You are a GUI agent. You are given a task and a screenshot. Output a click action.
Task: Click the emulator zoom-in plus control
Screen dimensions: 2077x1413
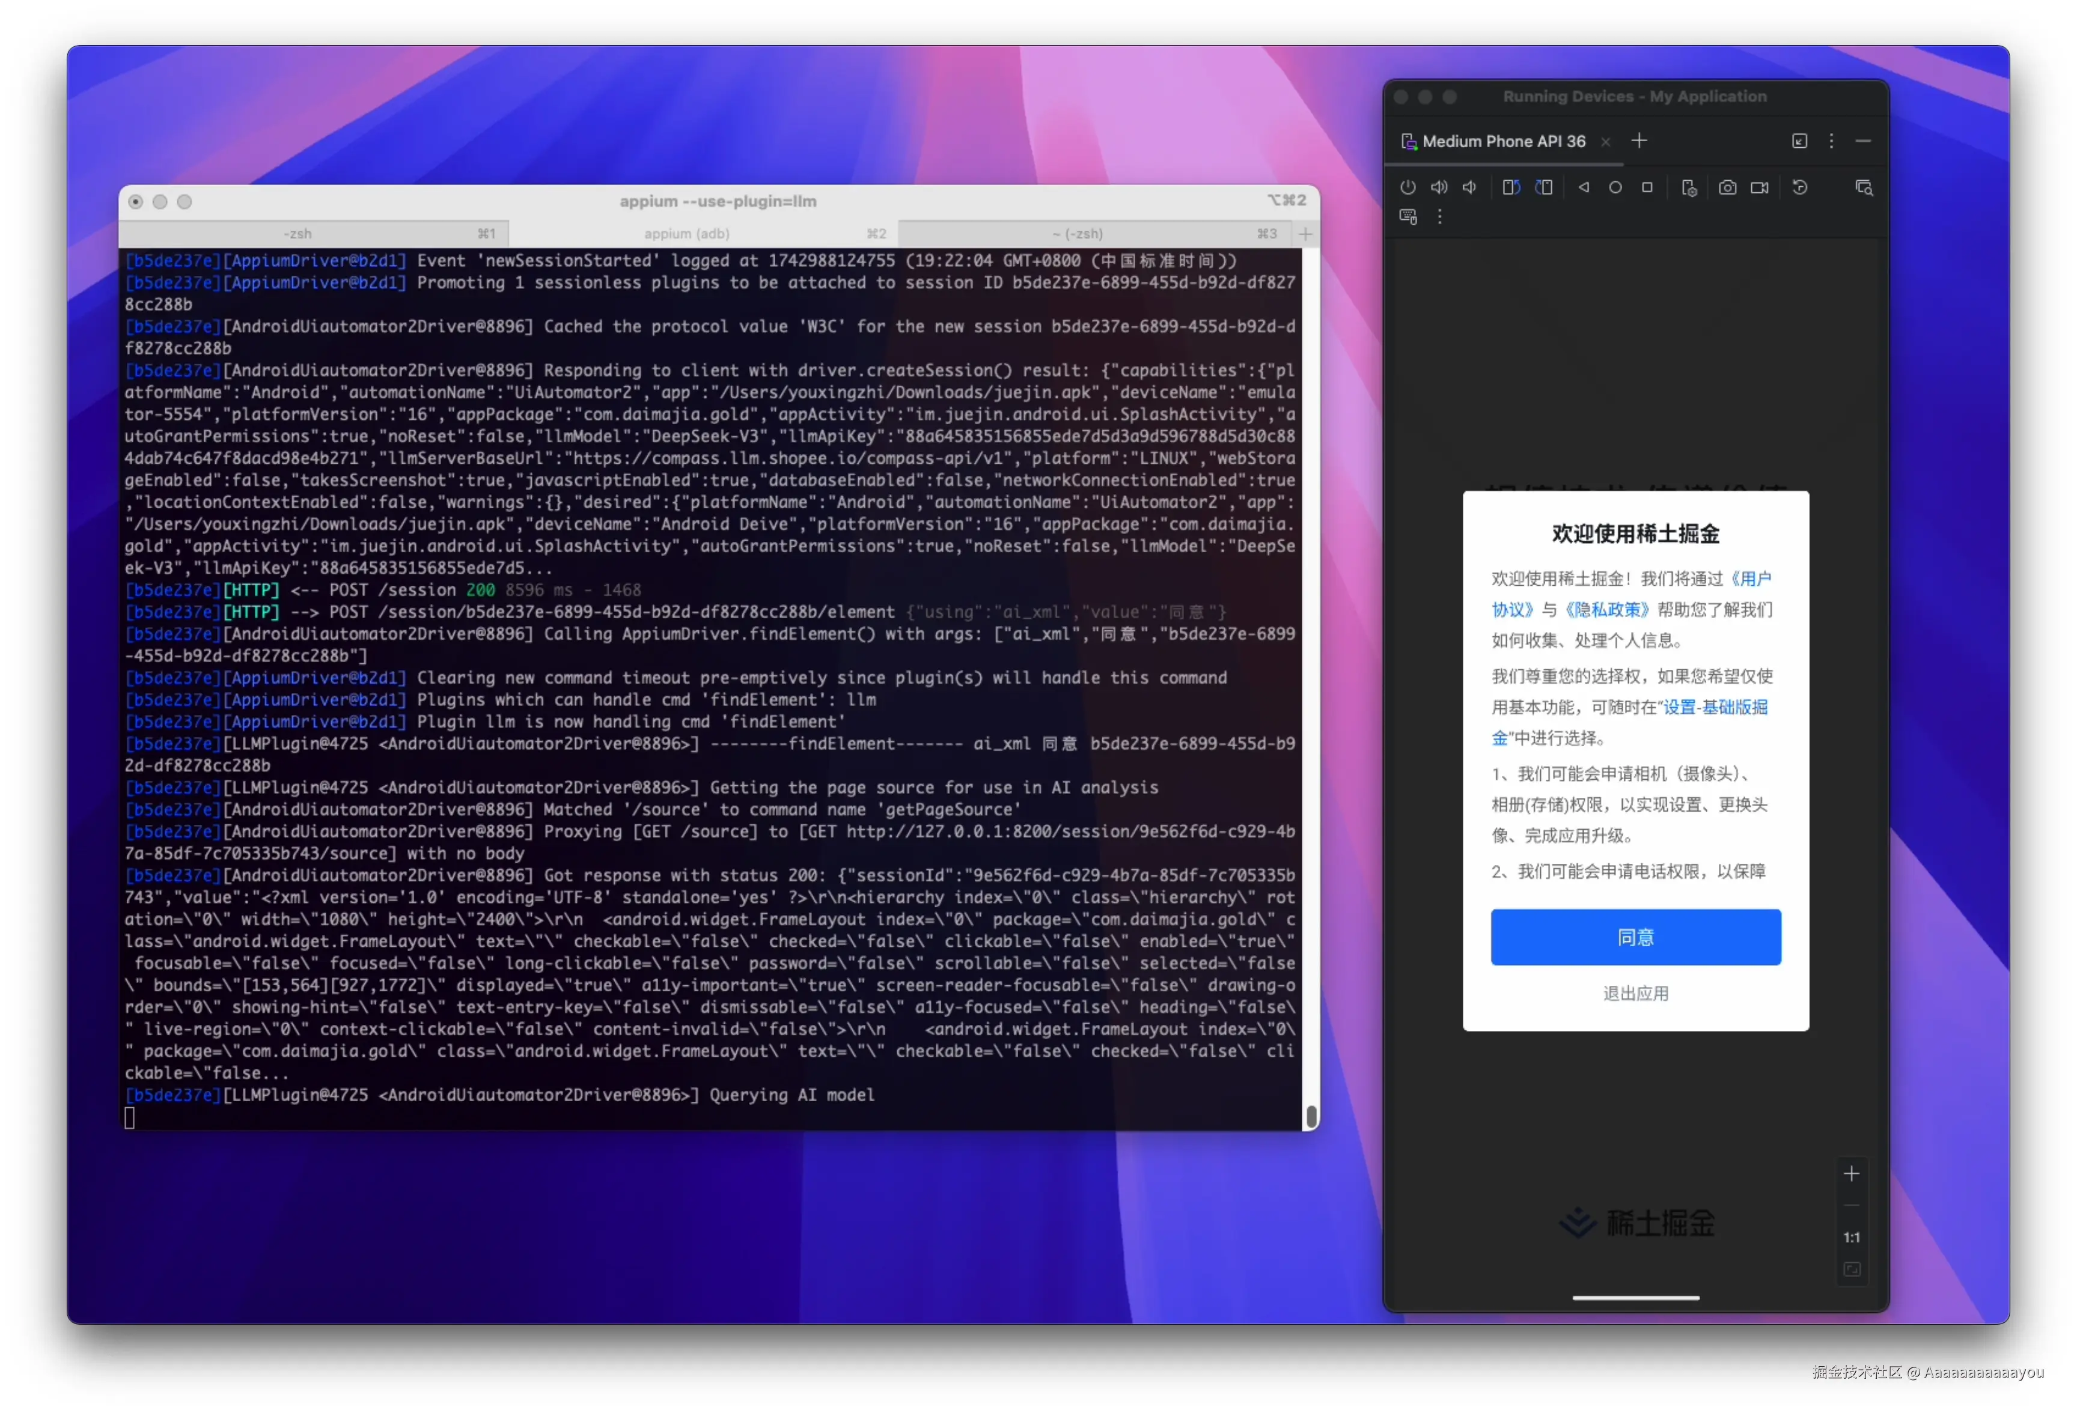click(x=1852, y=1174)
